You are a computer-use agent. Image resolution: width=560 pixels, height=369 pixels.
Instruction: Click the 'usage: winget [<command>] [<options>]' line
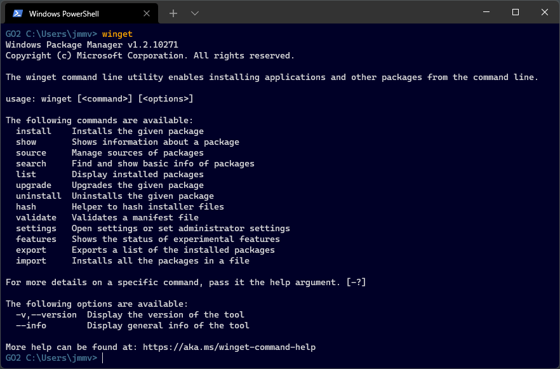[x=99, y=99]
